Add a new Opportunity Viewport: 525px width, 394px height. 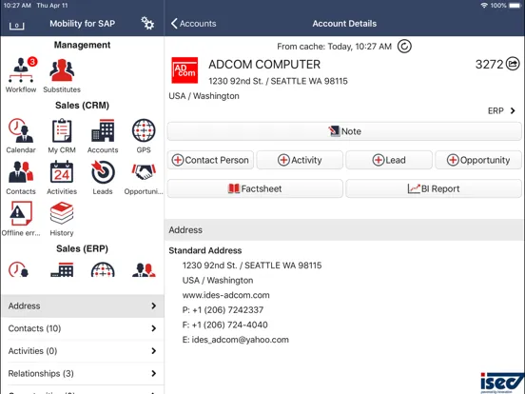(x=478, y=160)
